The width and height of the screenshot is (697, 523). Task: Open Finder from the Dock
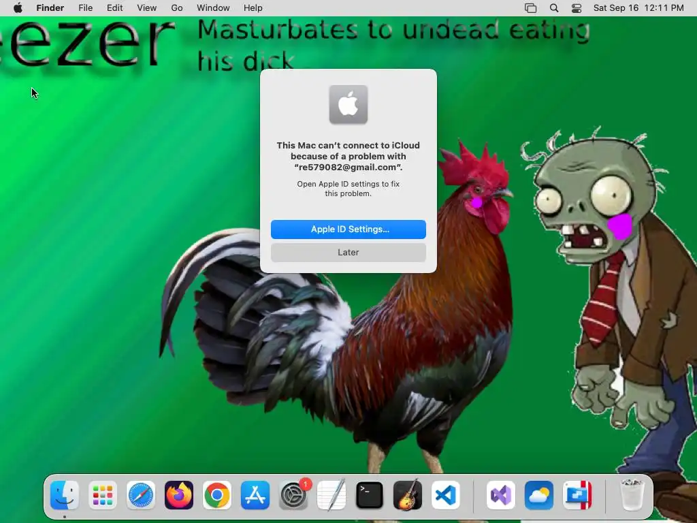click(x=65, y=495)
